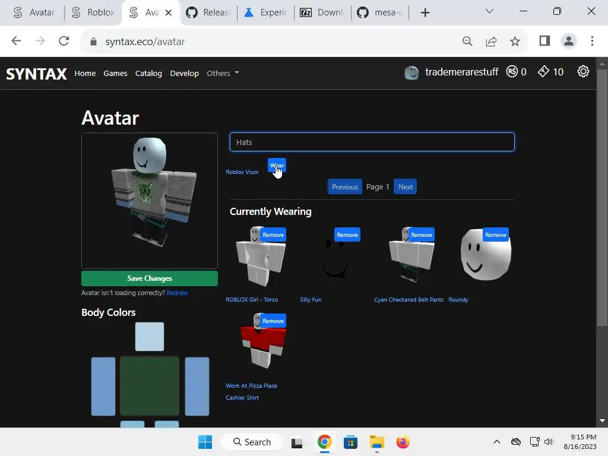Open the Roblox Visor item link
The image size is (608, 456).
pos(242,172)
